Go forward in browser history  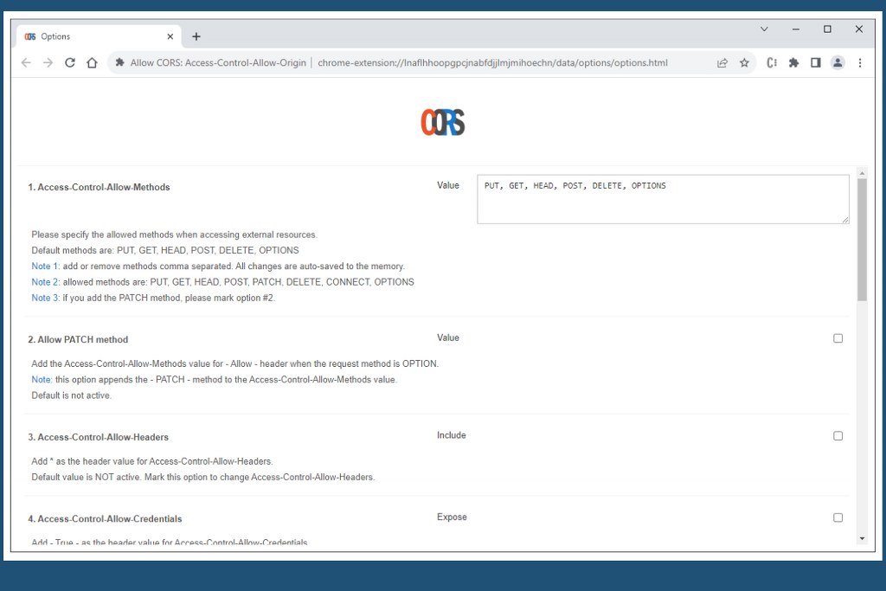48,62
